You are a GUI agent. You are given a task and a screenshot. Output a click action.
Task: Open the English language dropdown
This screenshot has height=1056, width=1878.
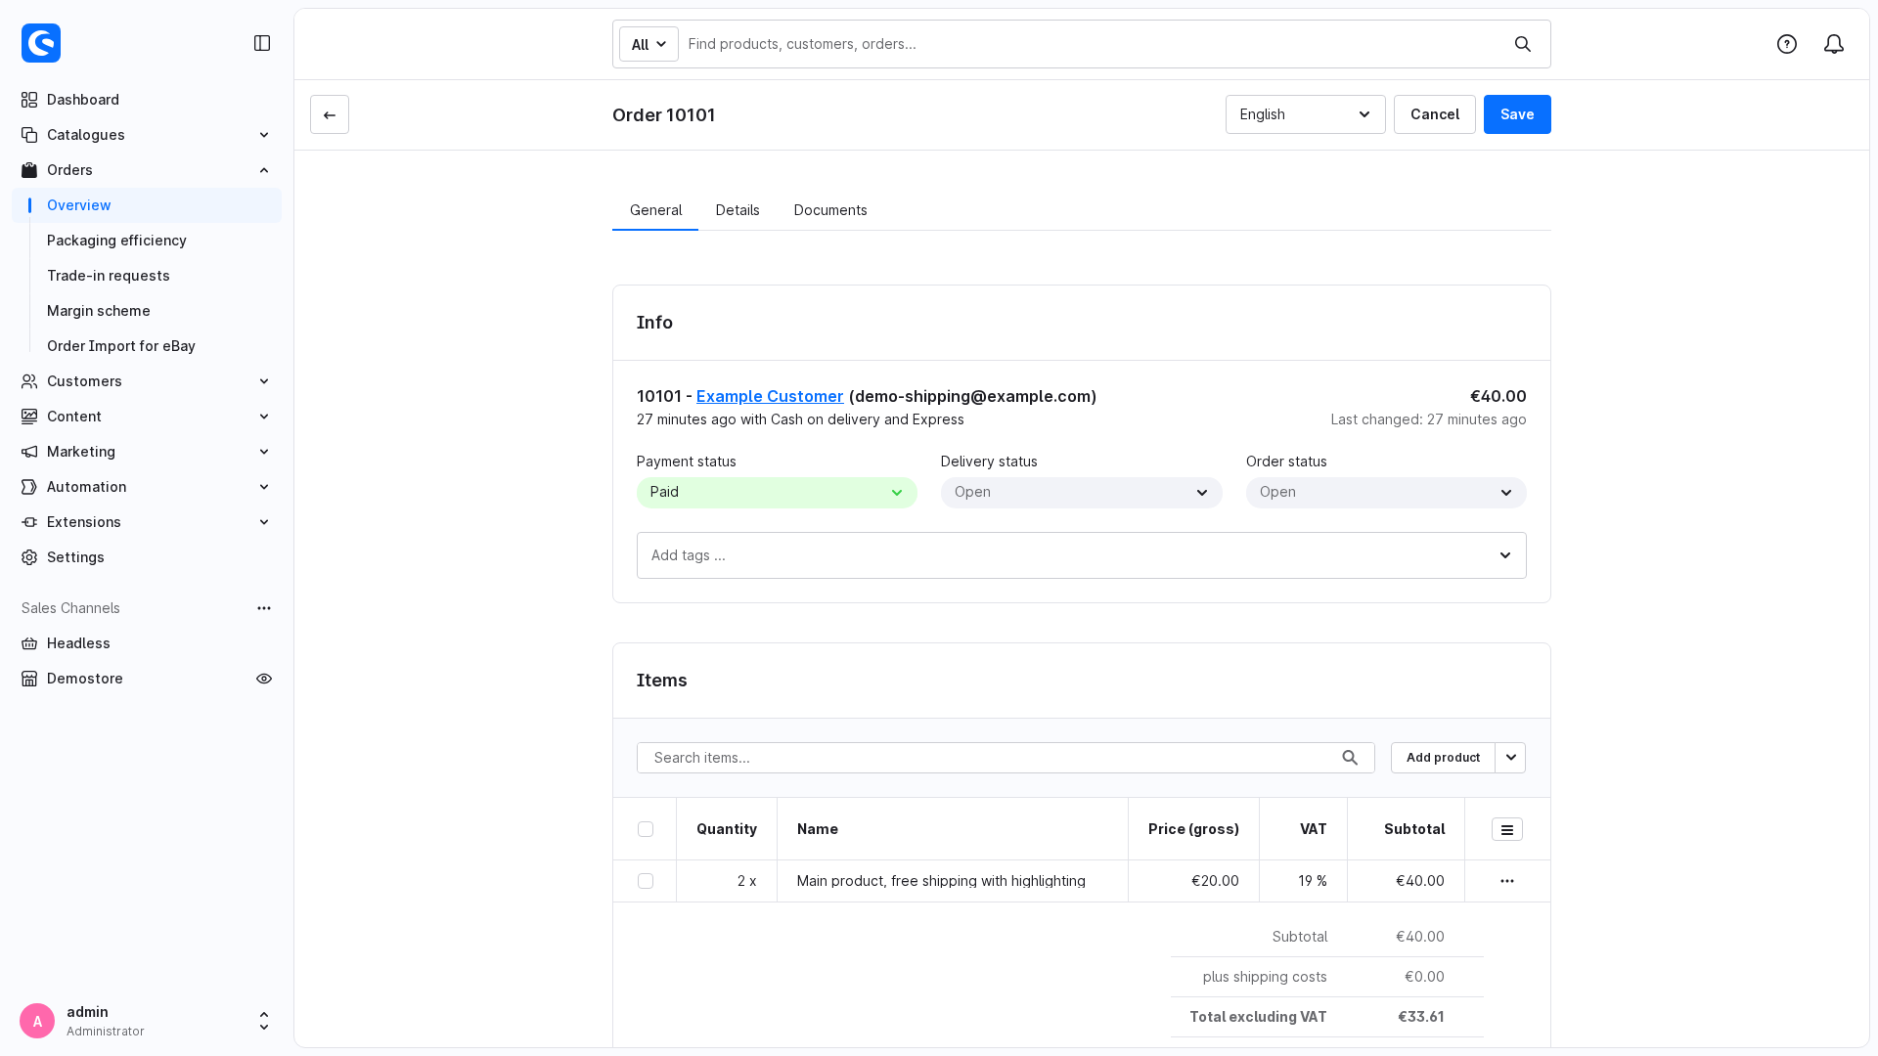[1306, 114]
